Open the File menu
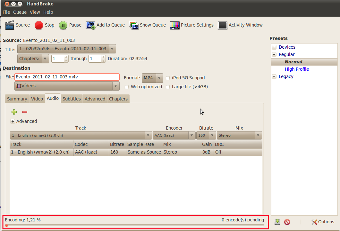Image resolution: width=340 pixels, height=231 pixels. [6, 12]
